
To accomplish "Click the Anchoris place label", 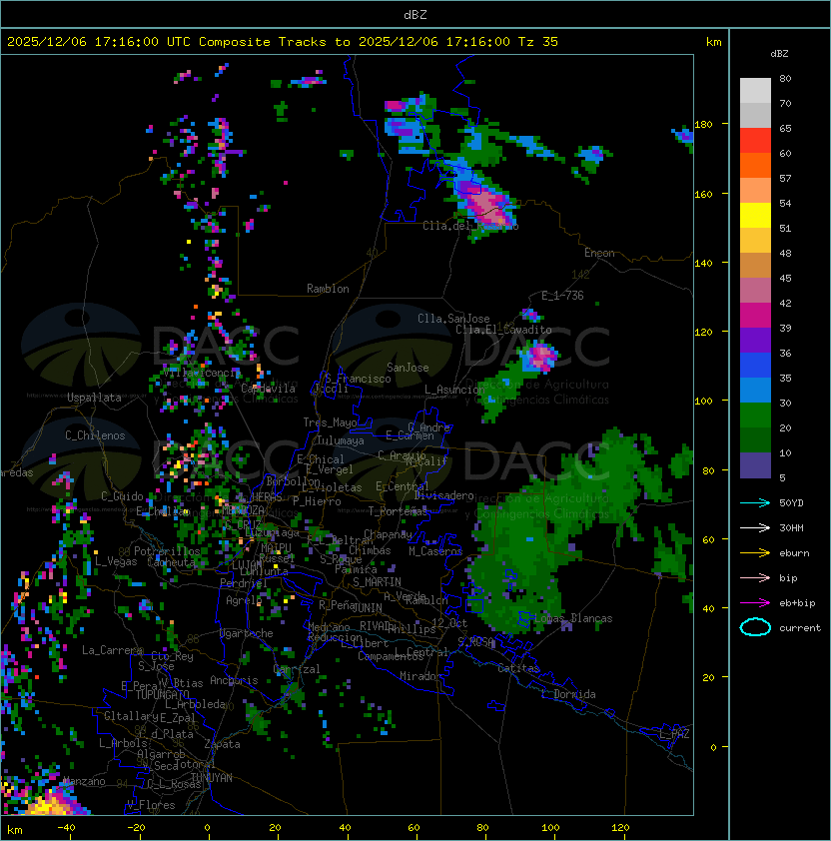I will (234, 680).
